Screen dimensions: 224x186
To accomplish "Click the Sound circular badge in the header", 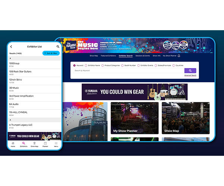I will click(x=175, y=45).
